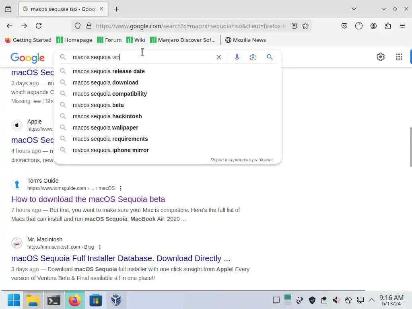The image size is (412, 309).
Task: Toggle the muted volume tray icon
Action: coord(336,300)
